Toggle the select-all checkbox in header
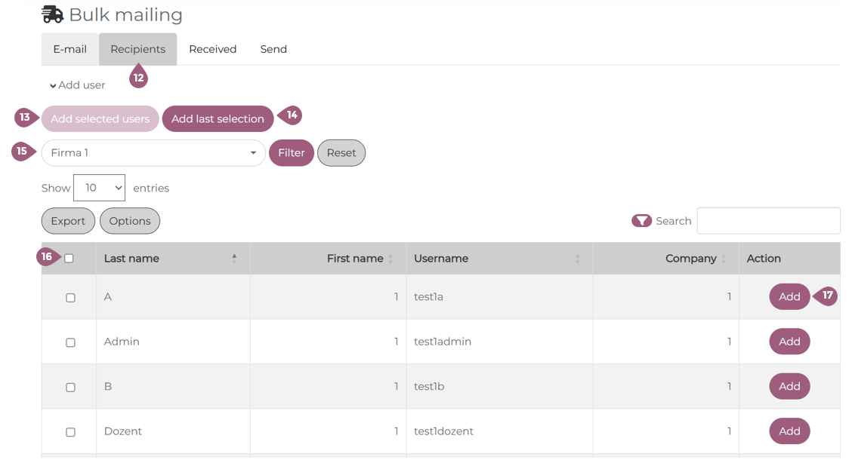This screenshot has height=469, width=852. [x=69, y=259]
